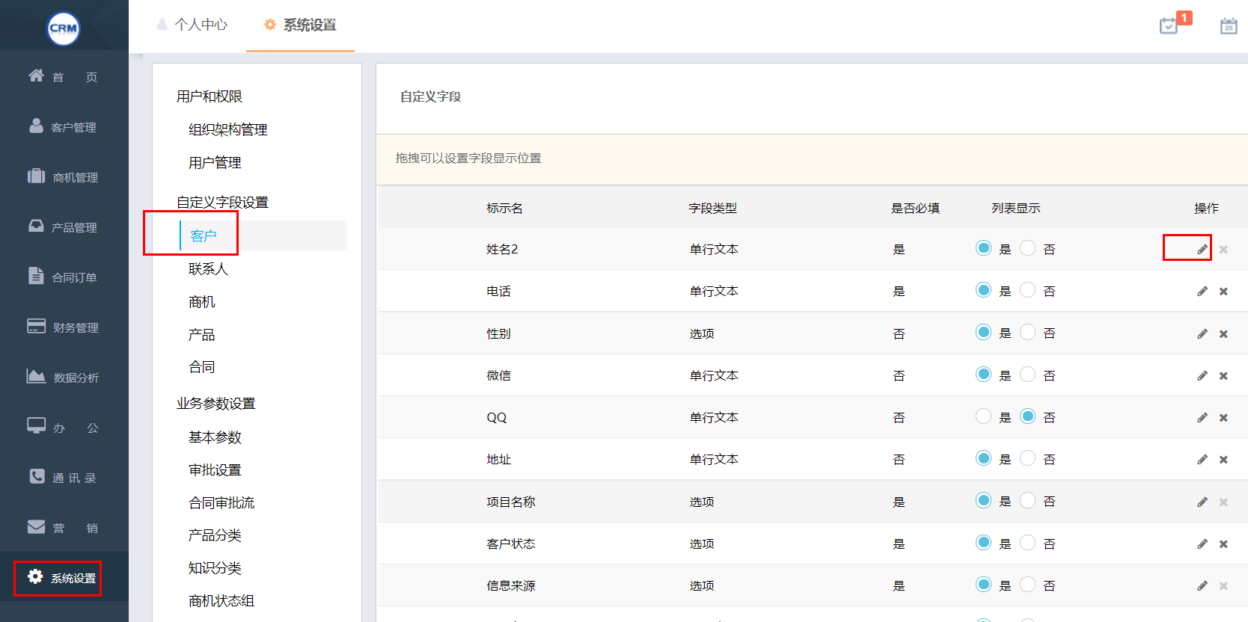
Task: Open 通讯录 in the sidebar
Action: (64, 477)
